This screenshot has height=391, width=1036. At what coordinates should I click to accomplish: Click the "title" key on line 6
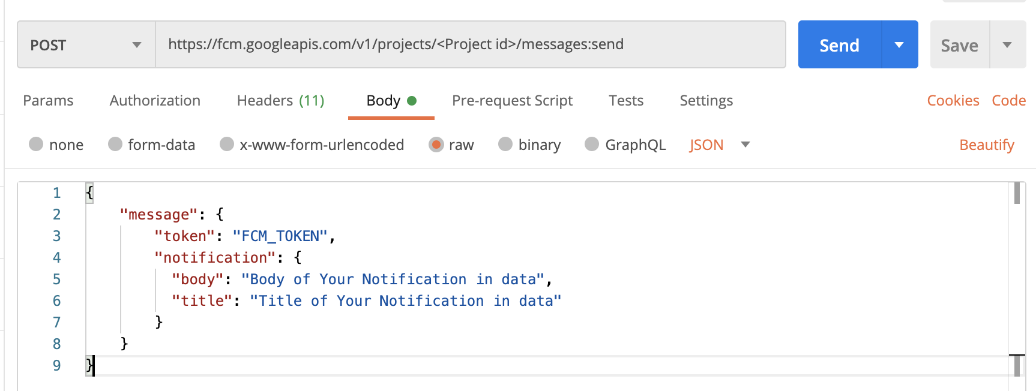pyautogui.click(x=202, y=301)
